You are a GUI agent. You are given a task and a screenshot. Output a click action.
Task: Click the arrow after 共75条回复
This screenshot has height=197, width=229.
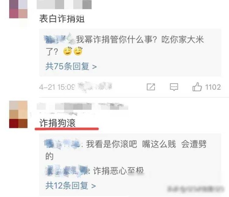94,67
